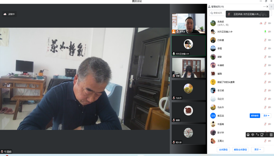The height and width of the screenshot is (156, 274).
Task: Expand the 更多 dropdown beside 南玉花
Action: coord(266,115)
